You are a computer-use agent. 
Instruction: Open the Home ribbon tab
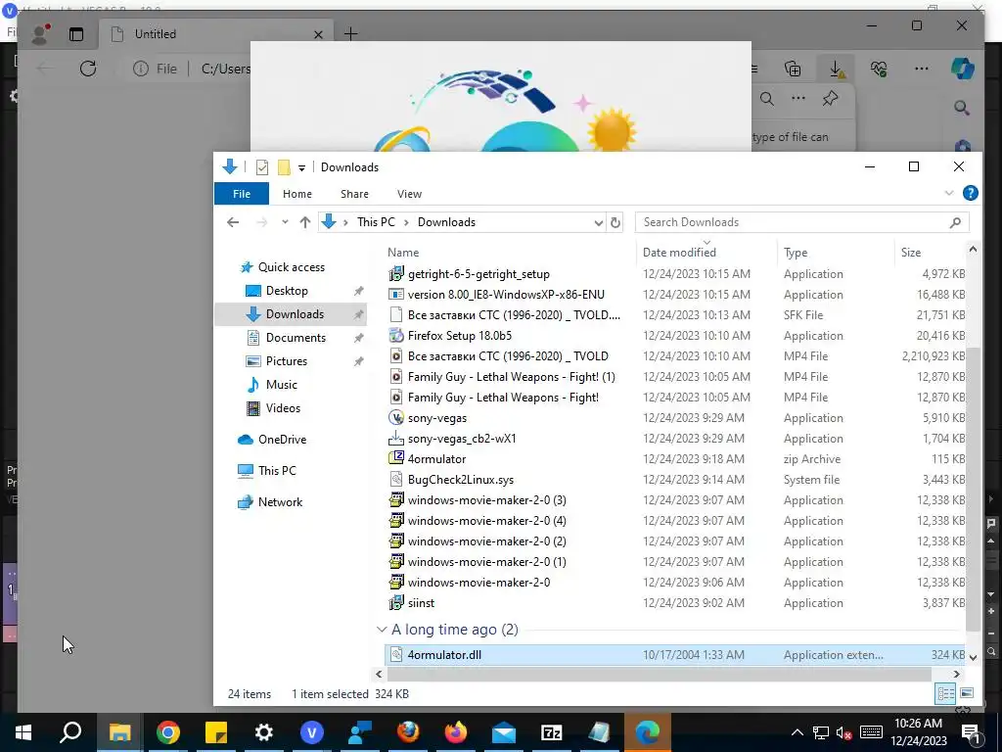(297, 194)
